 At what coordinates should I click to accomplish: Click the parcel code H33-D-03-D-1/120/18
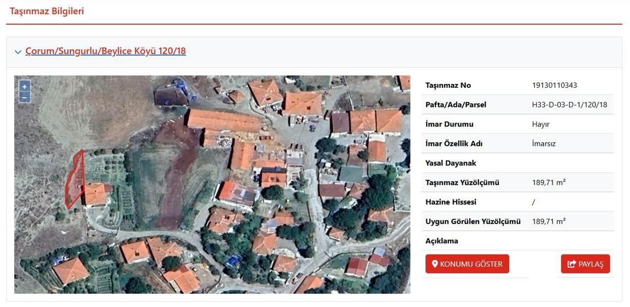(x=569, y=104)
